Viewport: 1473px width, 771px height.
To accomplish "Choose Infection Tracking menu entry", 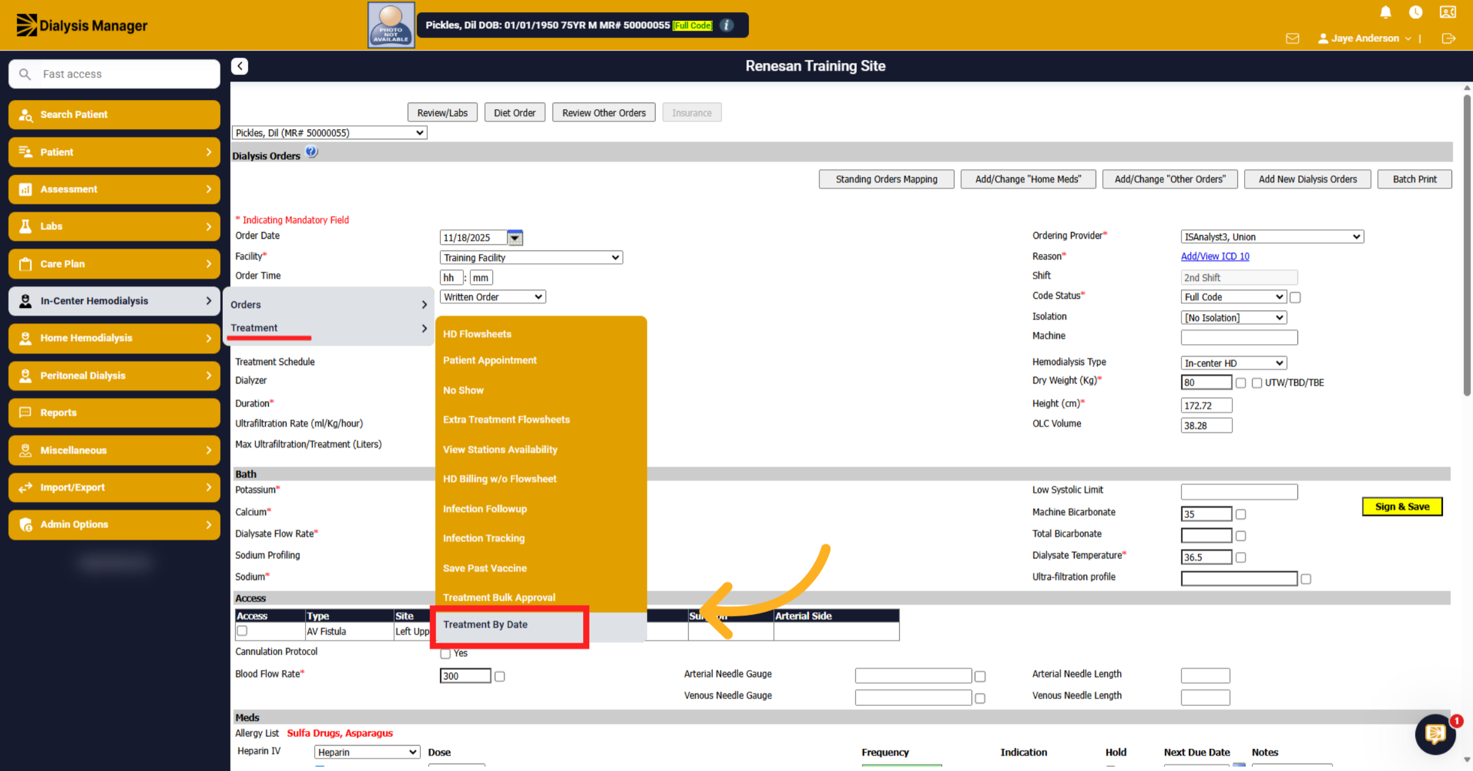I will [x=484, y=539].
